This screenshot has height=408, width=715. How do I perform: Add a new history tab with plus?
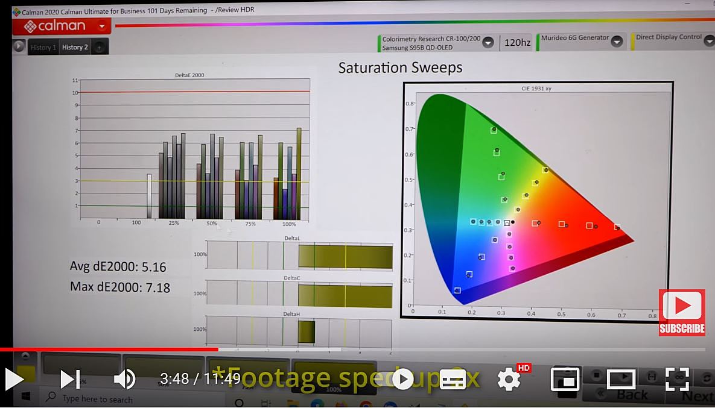(x=100, y=48)
